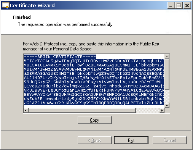193x150 pixels.
Task: Click the grayed-out Back button
Action: coord(95,140)
